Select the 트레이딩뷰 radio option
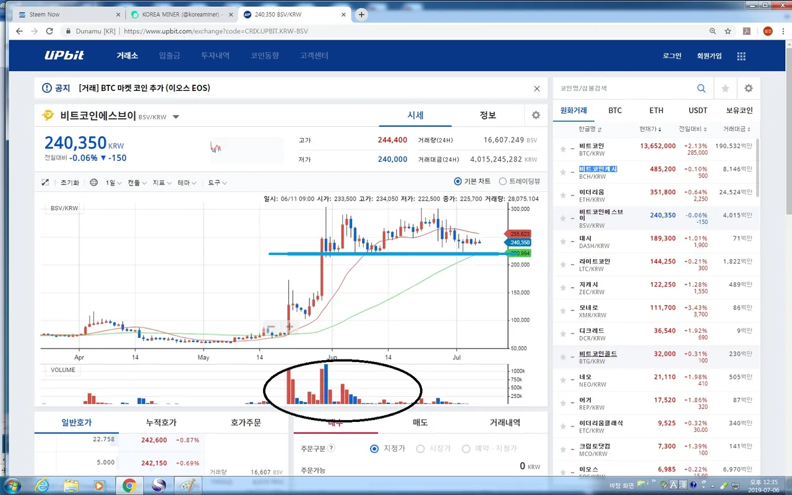Image resolution: width=792 pixels, height=495 pixels. [502, 181]
